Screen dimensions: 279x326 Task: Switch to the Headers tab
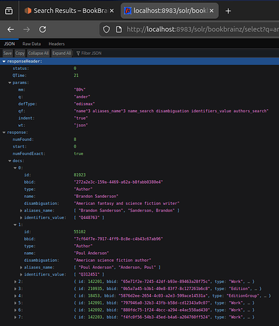tap(57, 44)
